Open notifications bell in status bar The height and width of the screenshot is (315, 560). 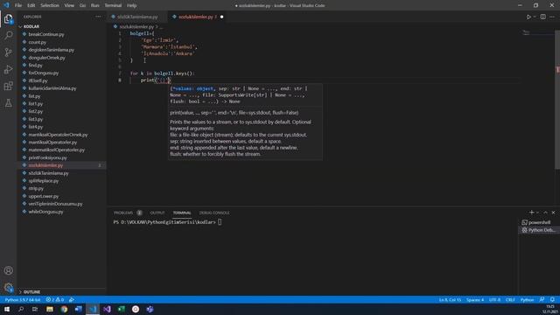552,299
